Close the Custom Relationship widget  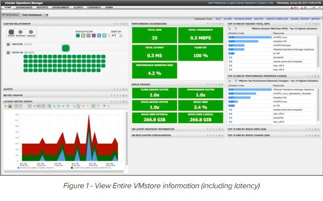[126, 24]
